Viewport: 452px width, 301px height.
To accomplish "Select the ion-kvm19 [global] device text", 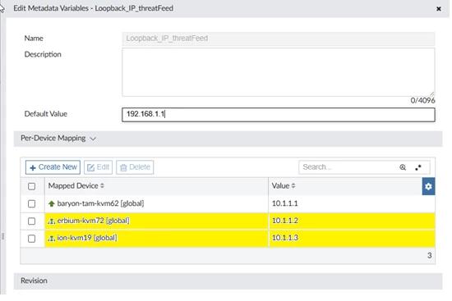I will [87, 238].
